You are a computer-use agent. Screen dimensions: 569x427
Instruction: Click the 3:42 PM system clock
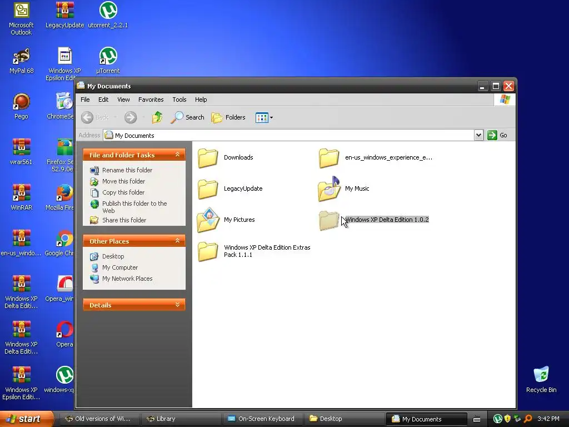548,419
